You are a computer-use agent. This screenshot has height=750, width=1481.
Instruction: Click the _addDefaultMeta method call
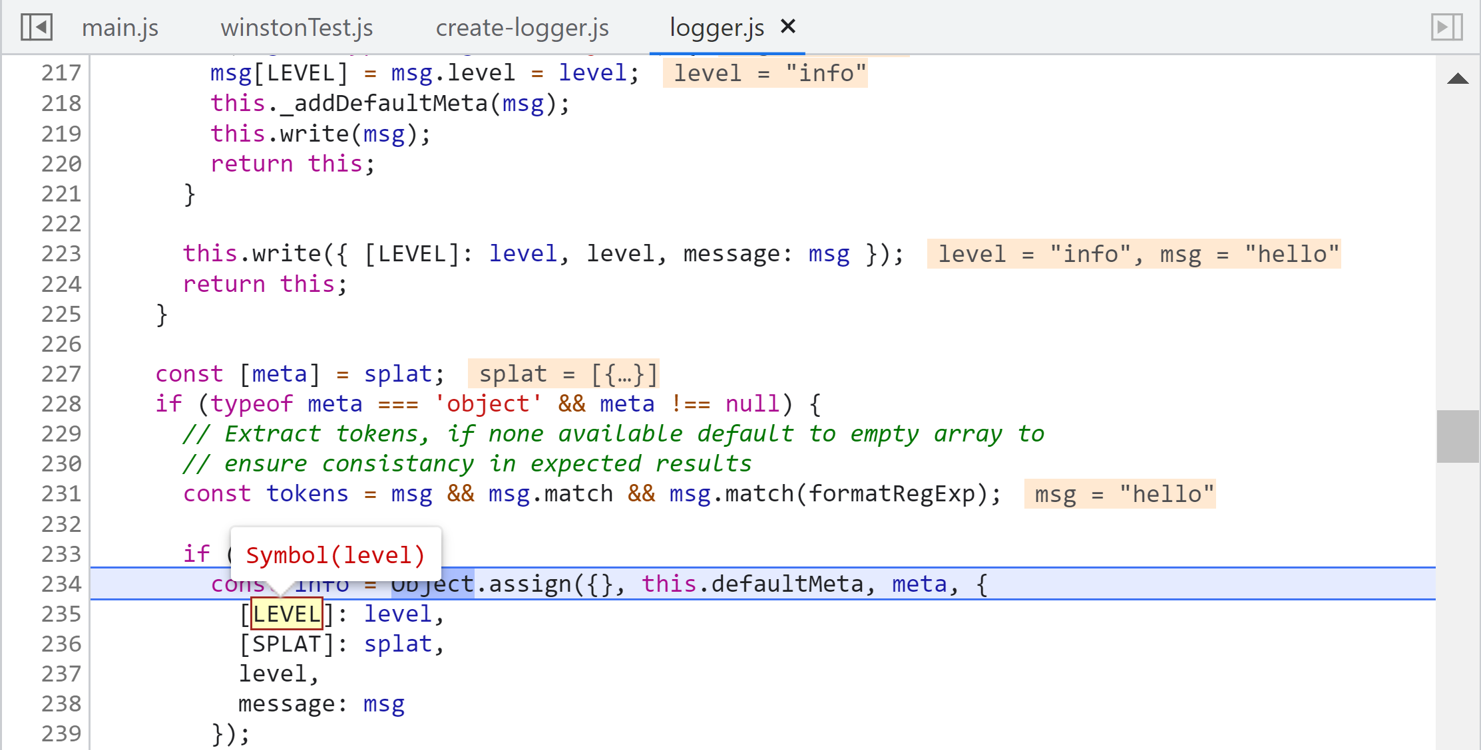coord(383,103)
